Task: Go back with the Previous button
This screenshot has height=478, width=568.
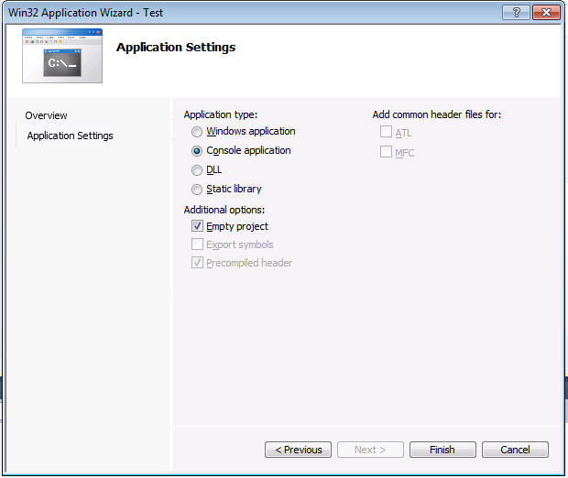Action: coord(298,450)
